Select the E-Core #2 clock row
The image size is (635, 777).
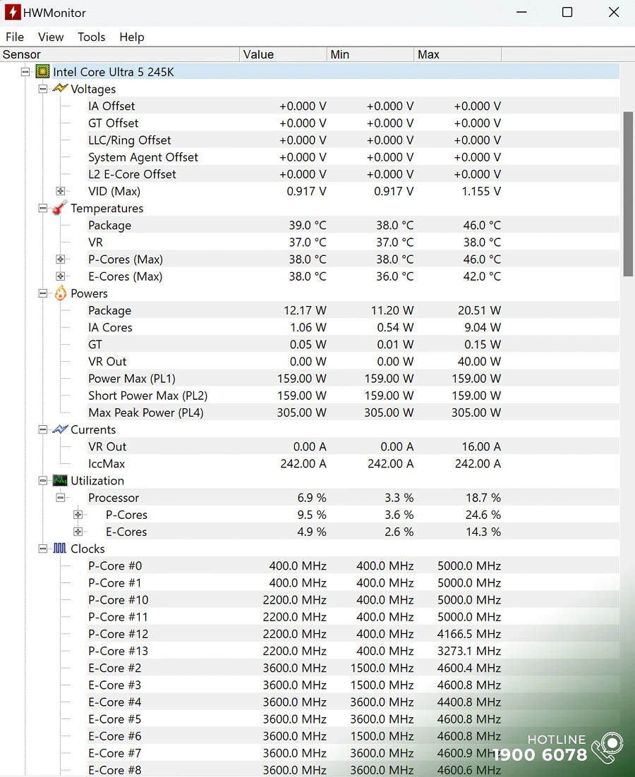click(353, 668)
